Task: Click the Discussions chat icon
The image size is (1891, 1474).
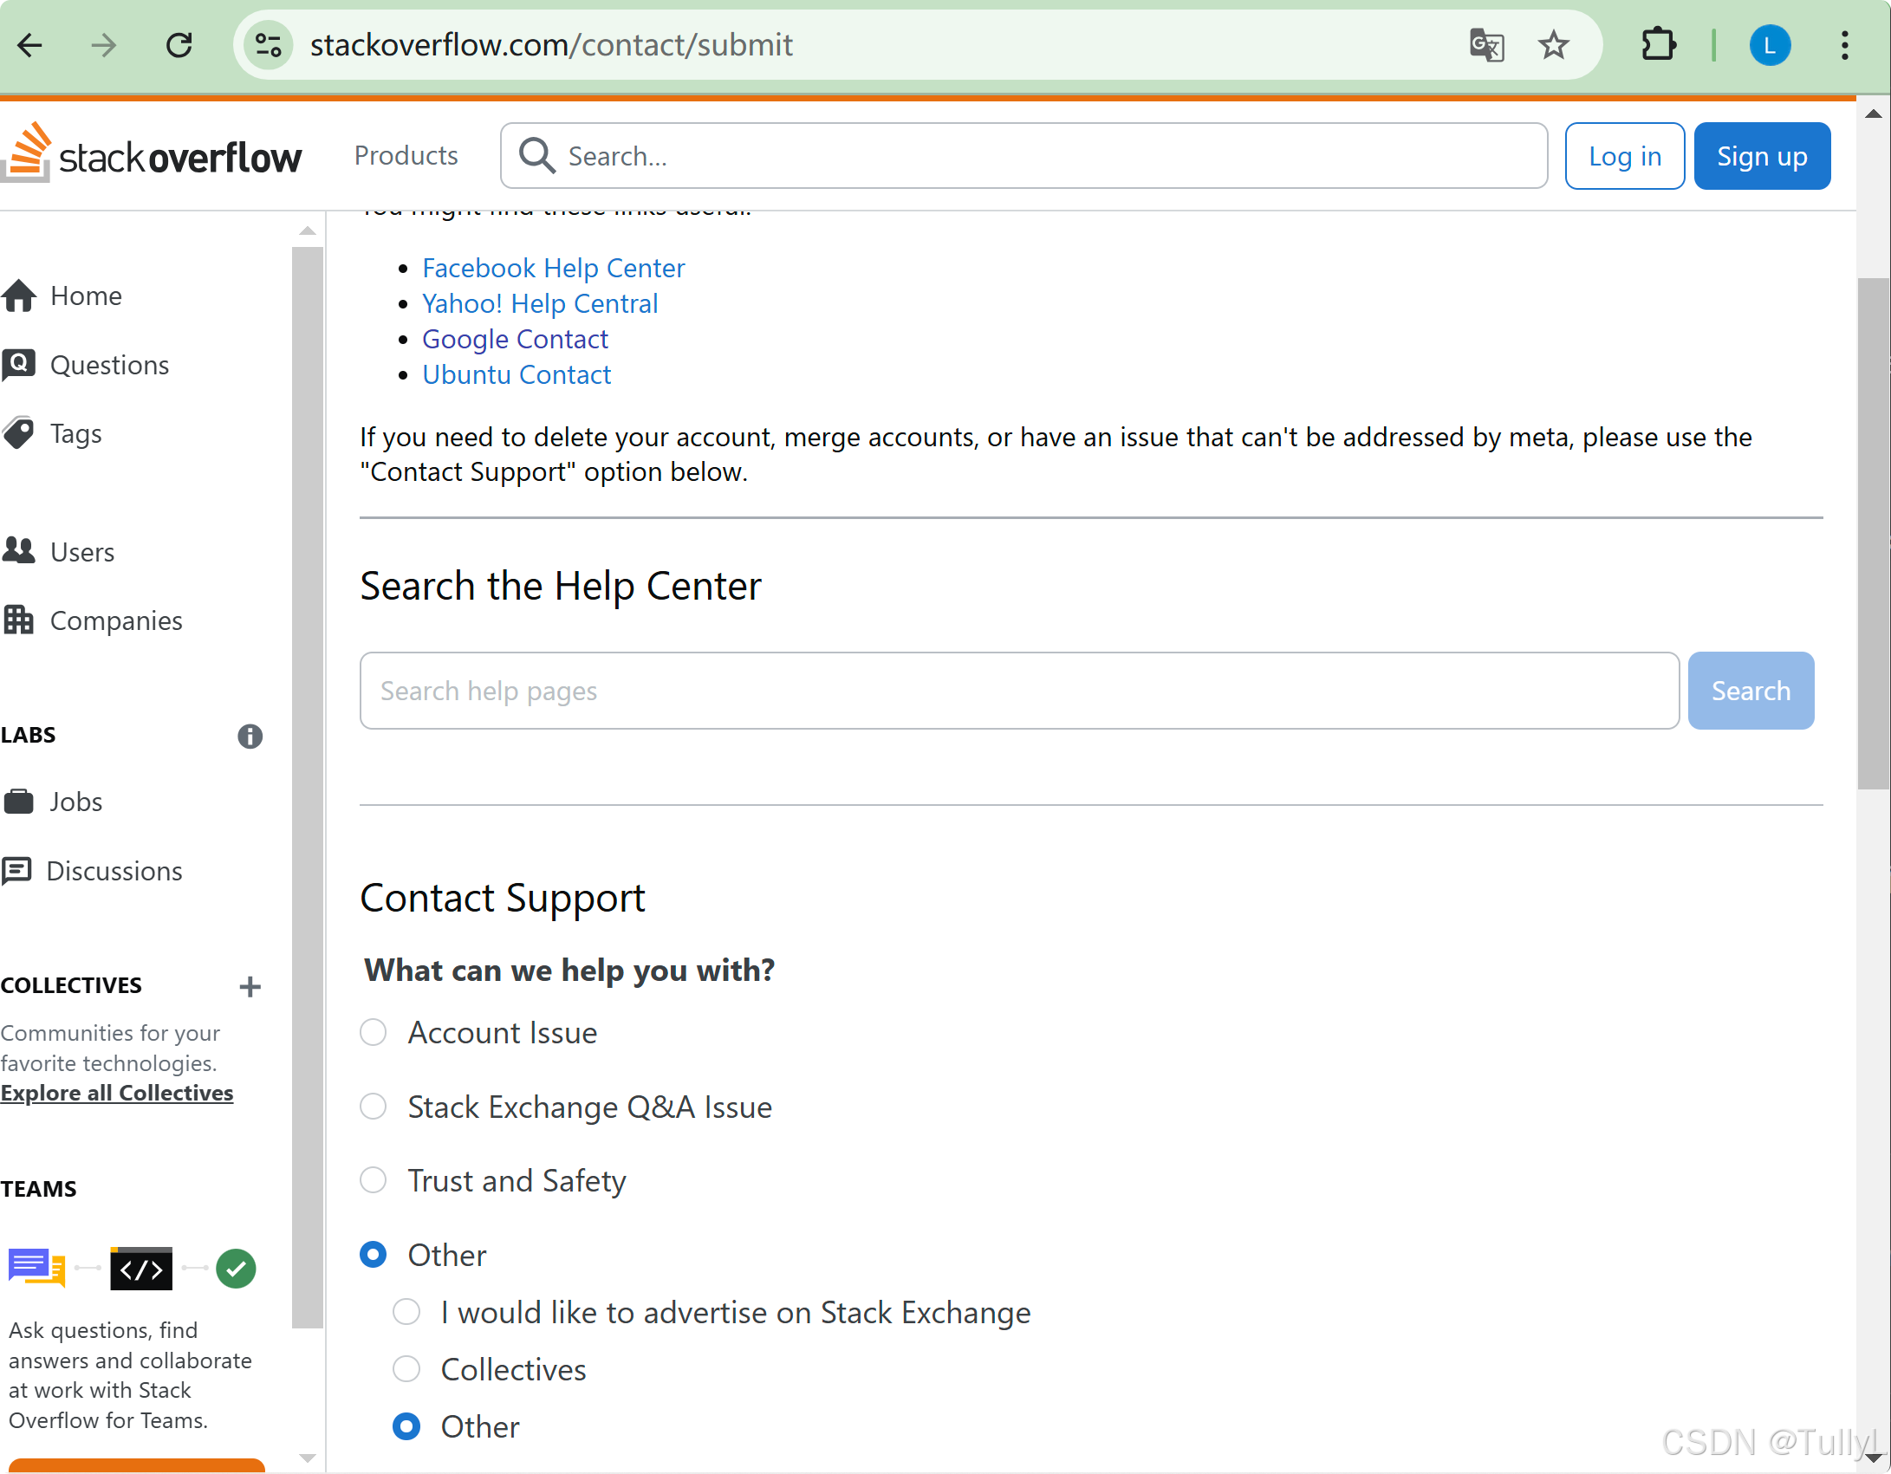Action: click(x=17, y=871)
